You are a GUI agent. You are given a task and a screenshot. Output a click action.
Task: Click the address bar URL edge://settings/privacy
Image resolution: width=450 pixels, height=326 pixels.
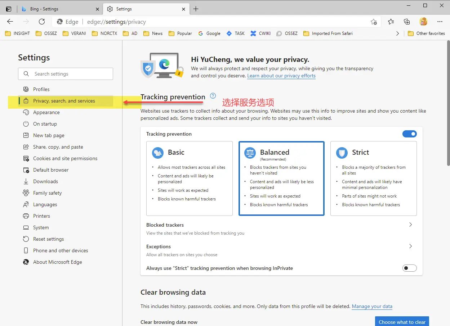pos(116,22)
